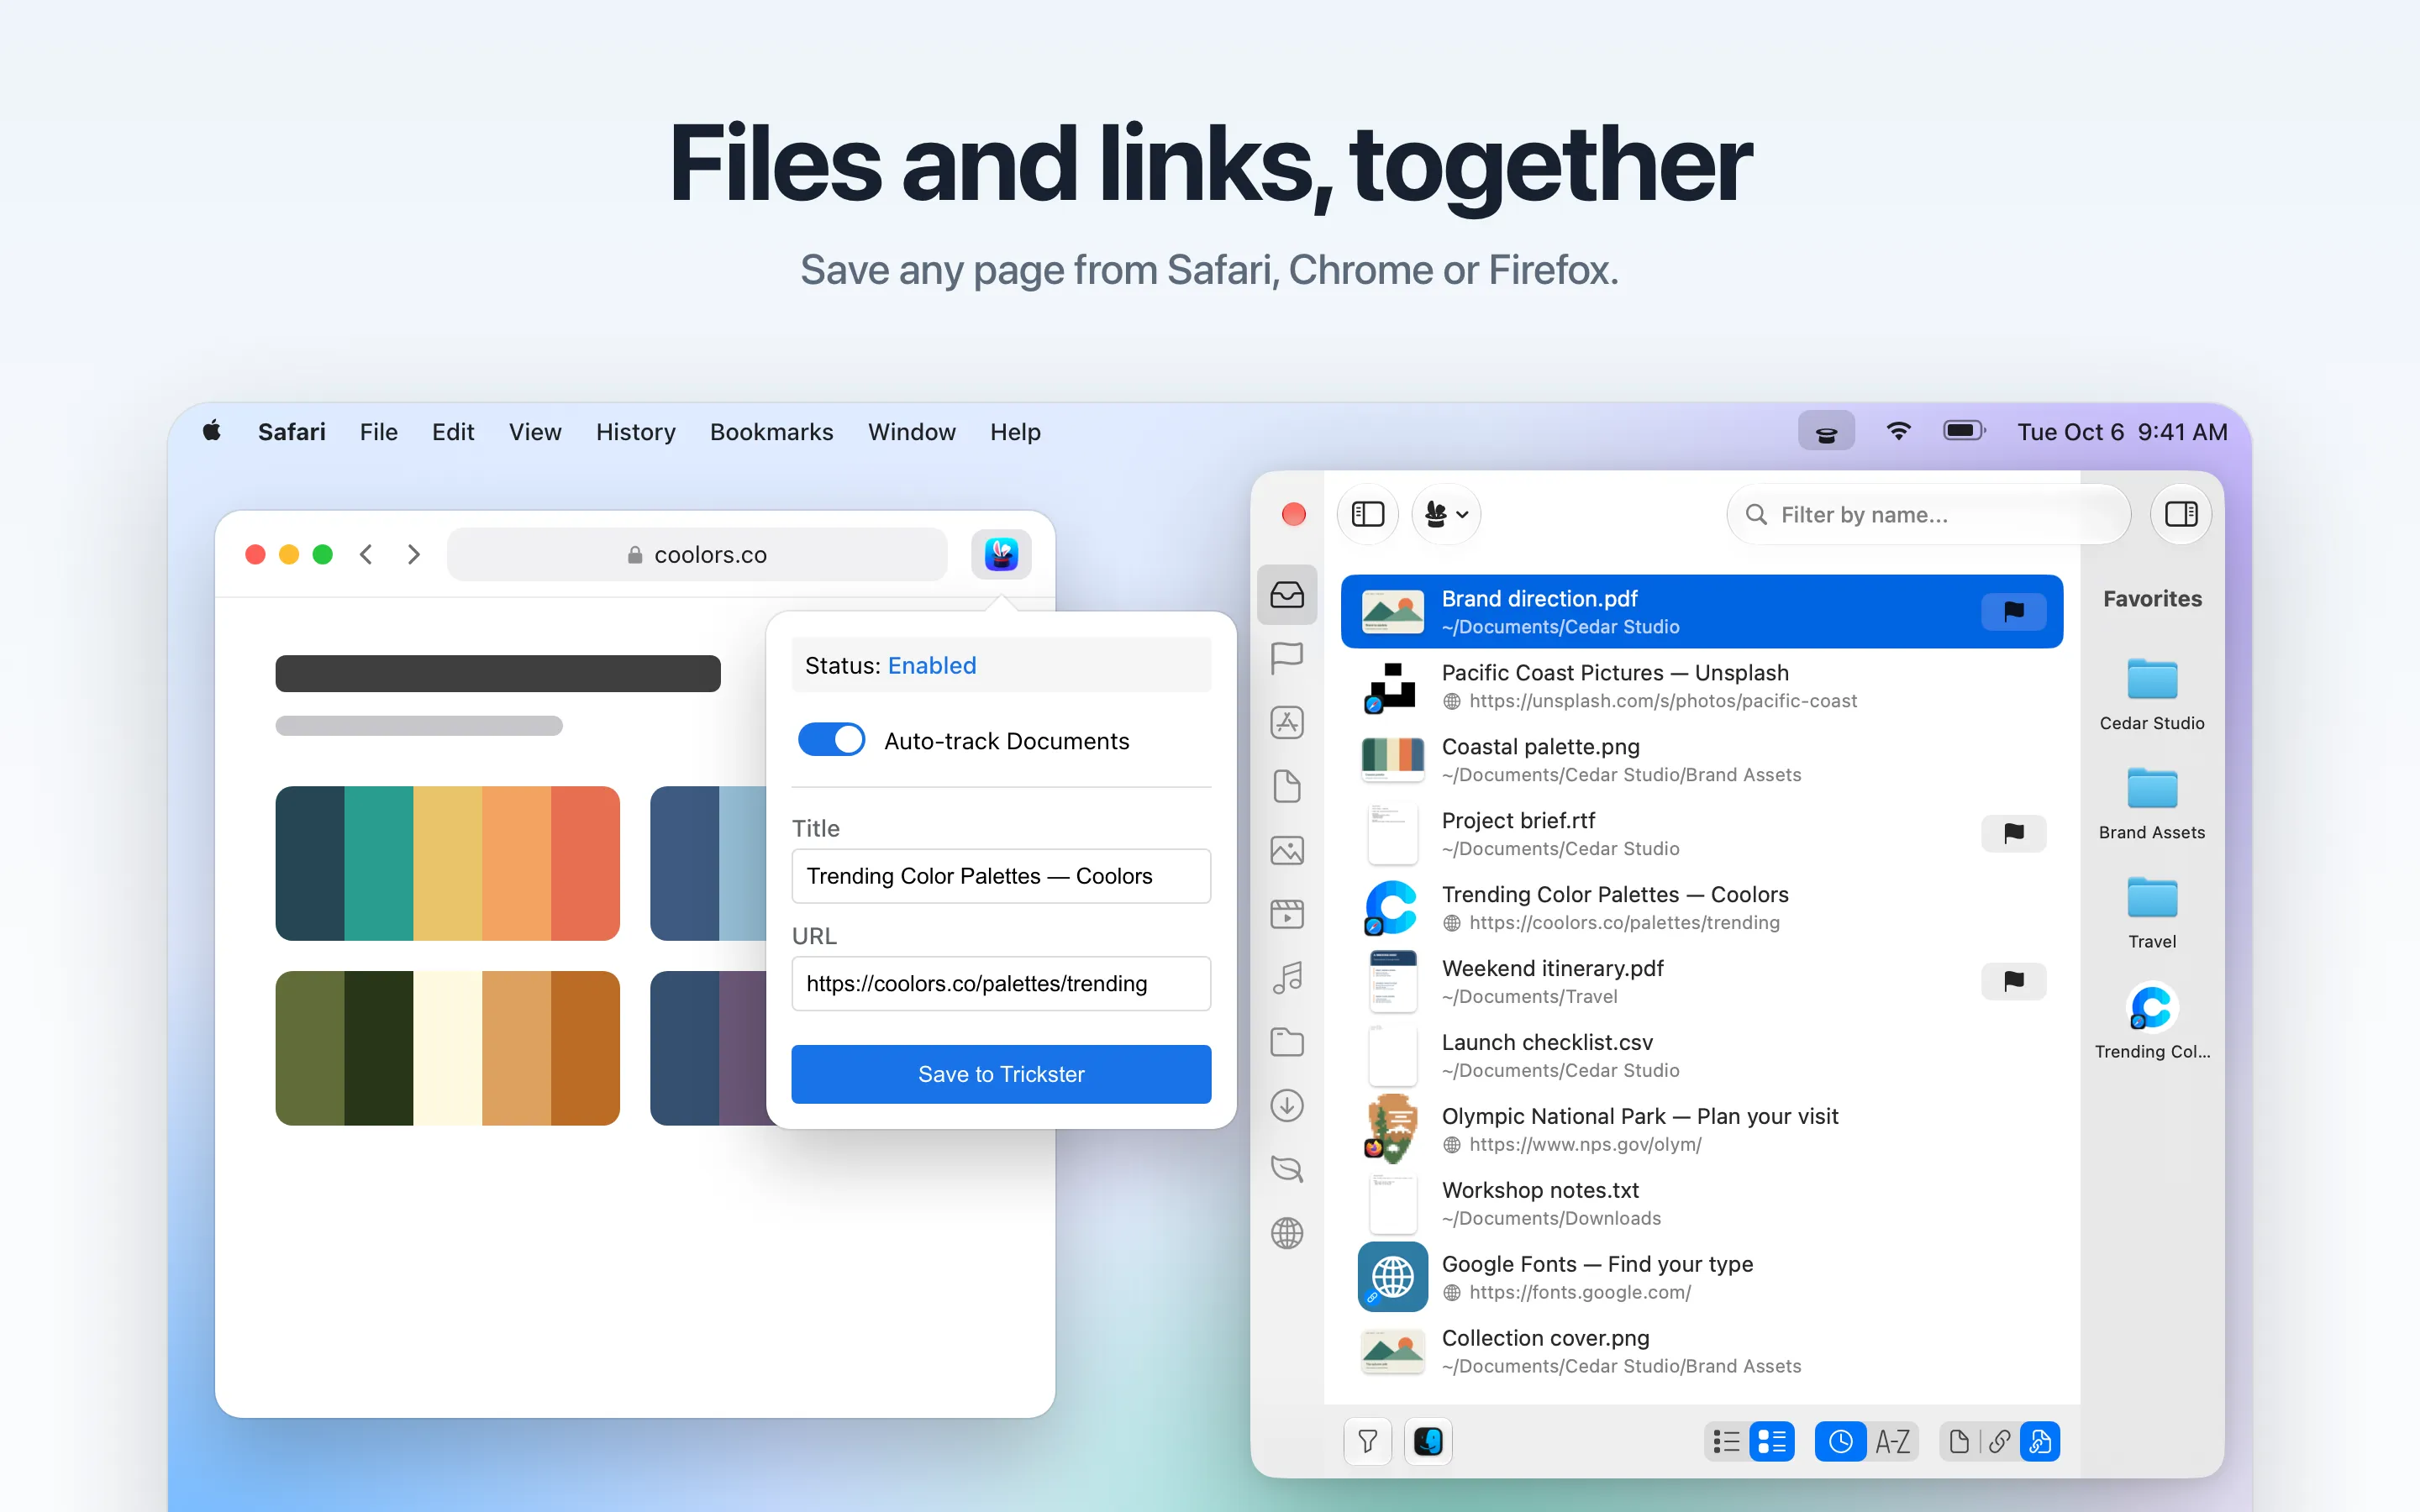
Task: Open the Trickster menu bar icon
Action: (x=1826, y=432)
